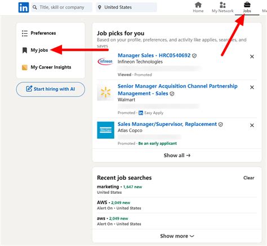This screenshot has height=246, width=267.
Task: Click the Walmart company logo
Action: tap(105, 92)
